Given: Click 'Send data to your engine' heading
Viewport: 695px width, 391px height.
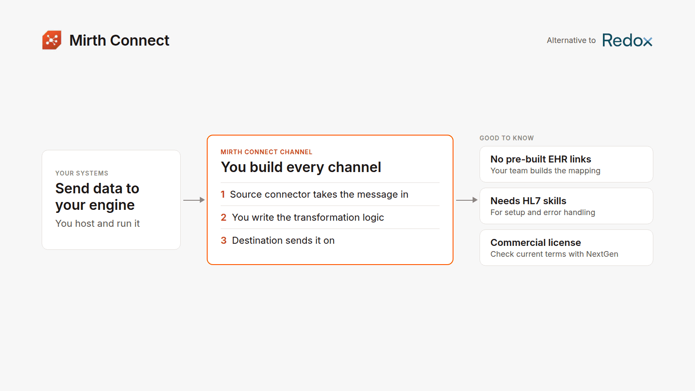Looking at the screenshot, I should [97, 197].
